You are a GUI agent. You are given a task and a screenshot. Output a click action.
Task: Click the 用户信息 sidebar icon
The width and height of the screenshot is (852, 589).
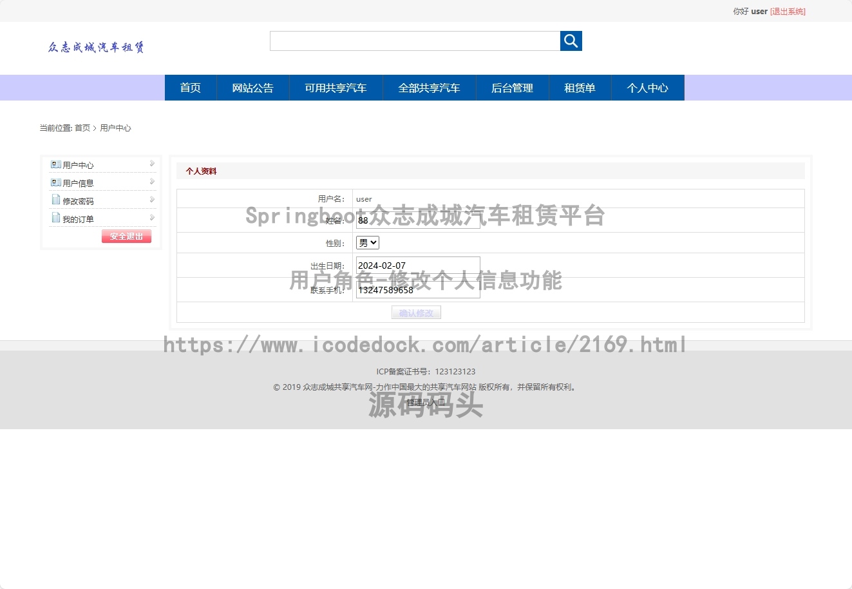click(x=56, y=182)
